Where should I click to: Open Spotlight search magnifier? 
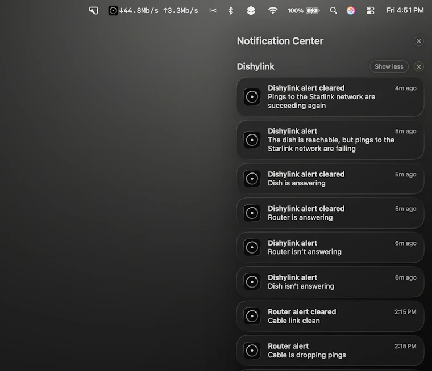coord(333,10)
